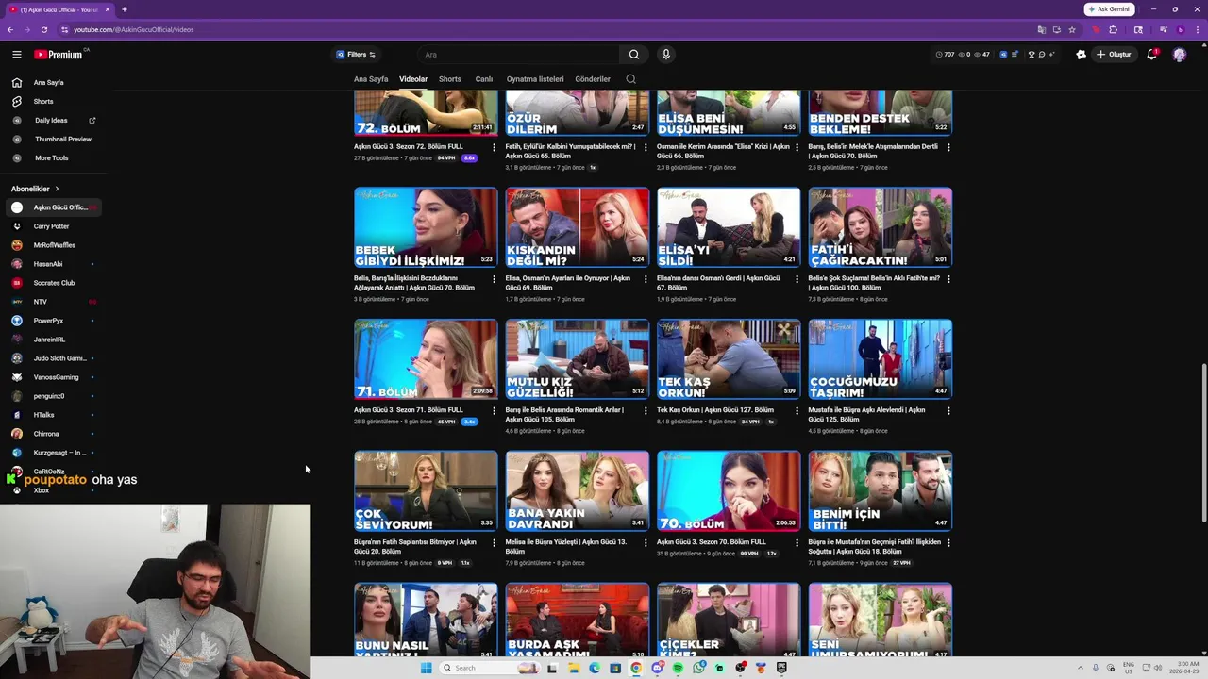Open more options for Fatih'i Çağıracaktın video

[x=948, y=279]
